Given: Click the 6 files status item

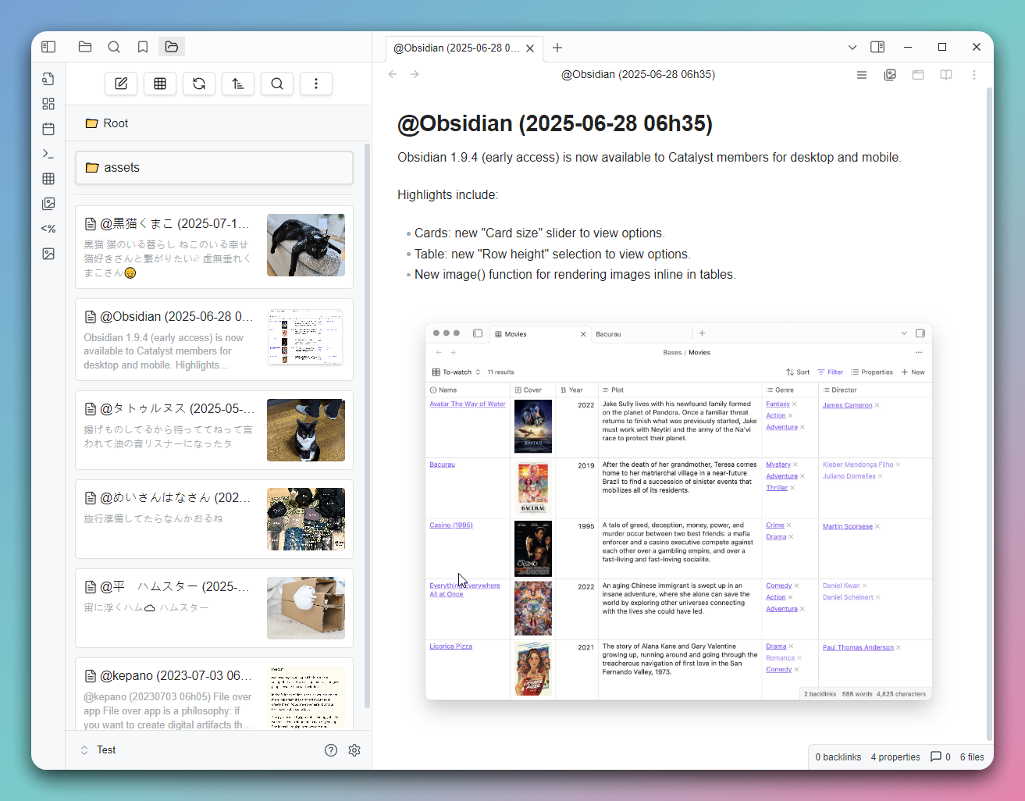Looking at the screenshot, I should (x=972, y=757).
